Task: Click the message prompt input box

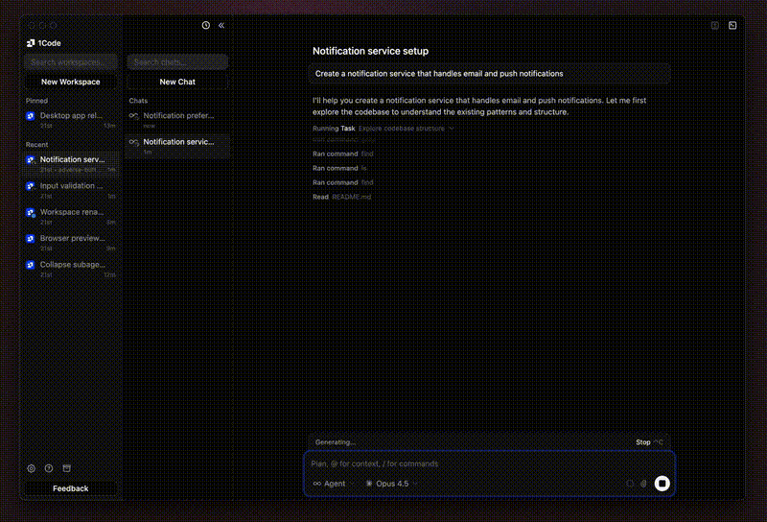Action: 489,463
